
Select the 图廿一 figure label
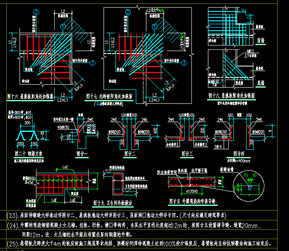click(82, 154)
